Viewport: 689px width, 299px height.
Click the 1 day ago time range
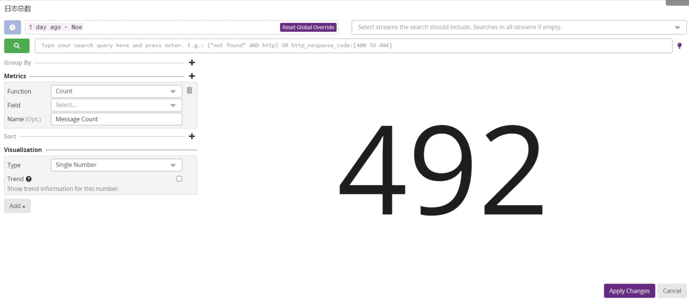(x=56, y=27)
